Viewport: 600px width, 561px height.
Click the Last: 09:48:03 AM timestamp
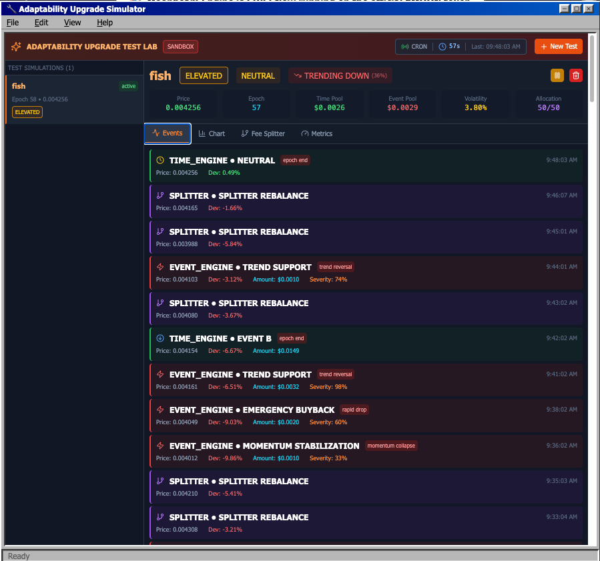pyautogui.click(x=495, y=47)
